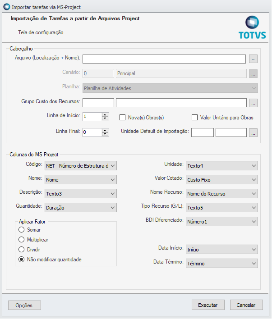Open the Descrição dropdown showing Texto3

(x=80, y=194)
